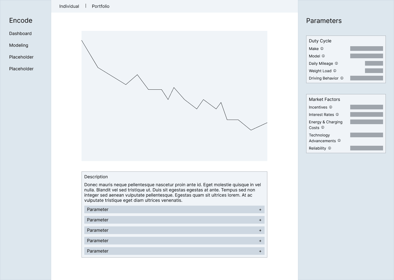This screenshot has height=280, width=394.
Task: Click the Energy & Charging Costs field
Action: [x=367, y=122]
